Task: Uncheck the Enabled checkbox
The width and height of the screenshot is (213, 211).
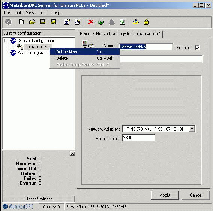Action: (x=197, y=48)
